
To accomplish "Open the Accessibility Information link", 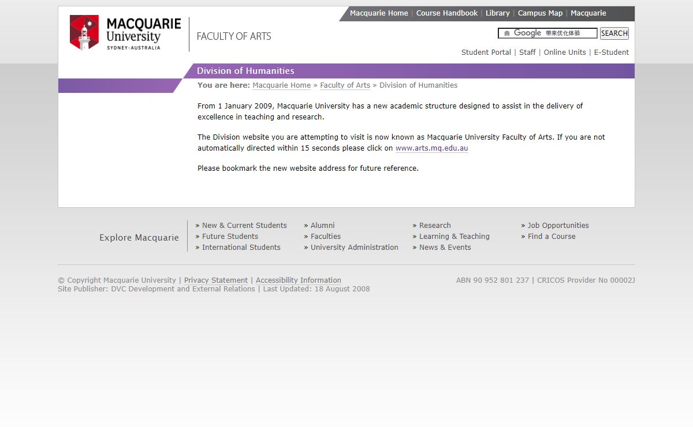I will (298, 280).
